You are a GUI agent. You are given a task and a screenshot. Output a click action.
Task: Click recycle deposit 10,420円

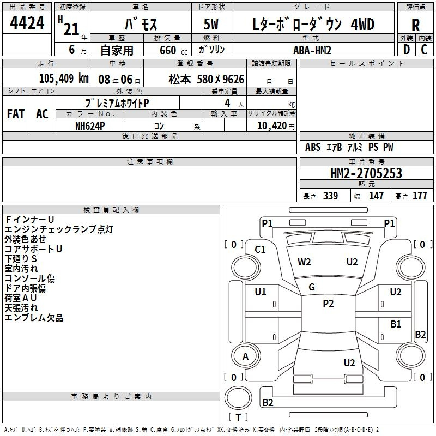(276, 126)
